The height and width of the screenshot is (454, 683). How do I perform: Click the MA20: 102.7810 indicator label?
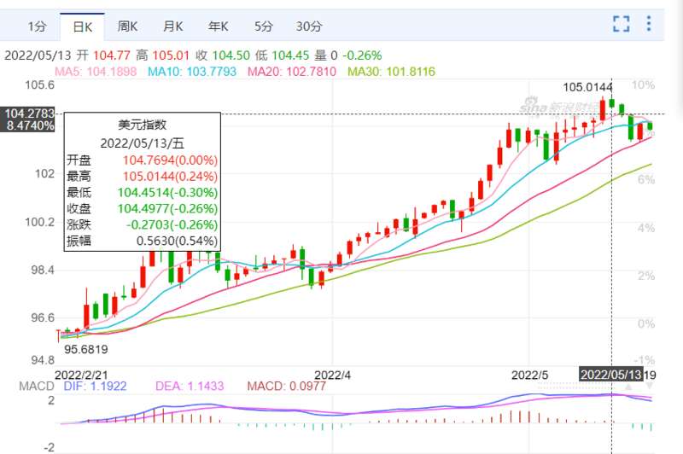pyautogui.click(x=291, y=72)
